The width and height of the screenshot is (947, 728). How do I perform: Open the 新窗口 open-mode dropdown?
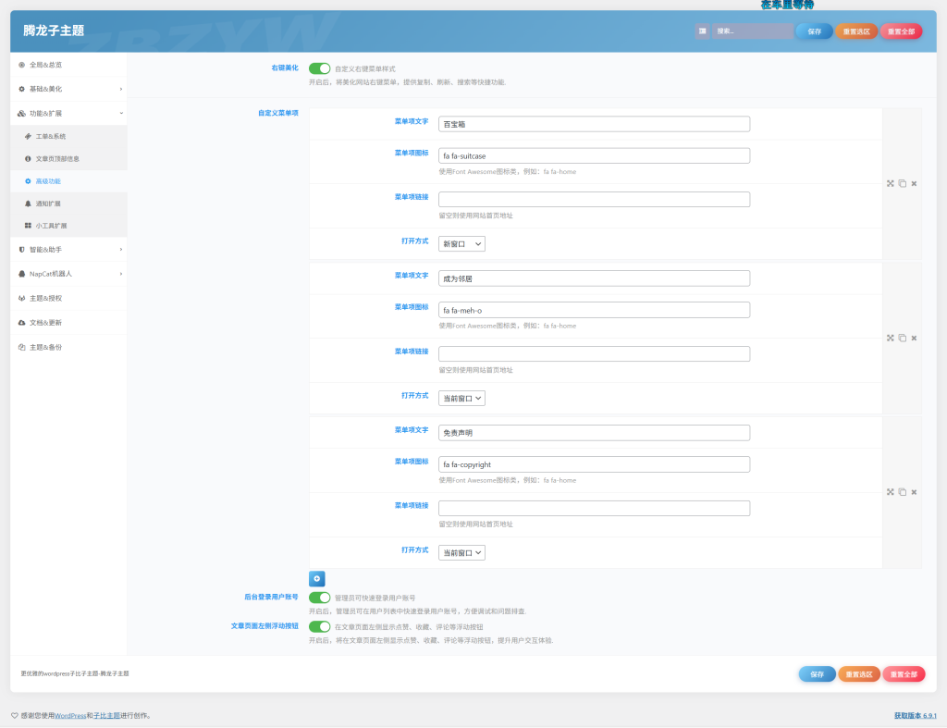point(461,244)
